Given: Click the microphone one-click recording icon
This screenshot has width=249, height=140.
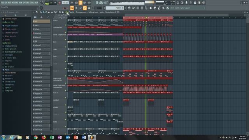Looking at the screenshot, I should tap(186, 3).
